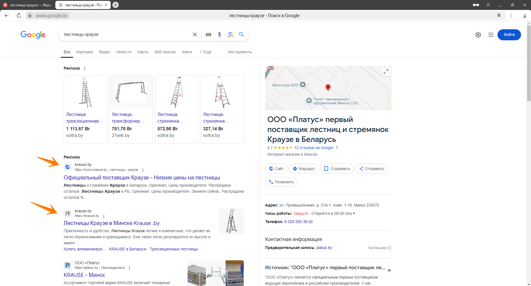Viewport: 531px width, 286px height.
Task: Open Лестницы Краузе в Минске Krause .by
Action: coord(112,223)
